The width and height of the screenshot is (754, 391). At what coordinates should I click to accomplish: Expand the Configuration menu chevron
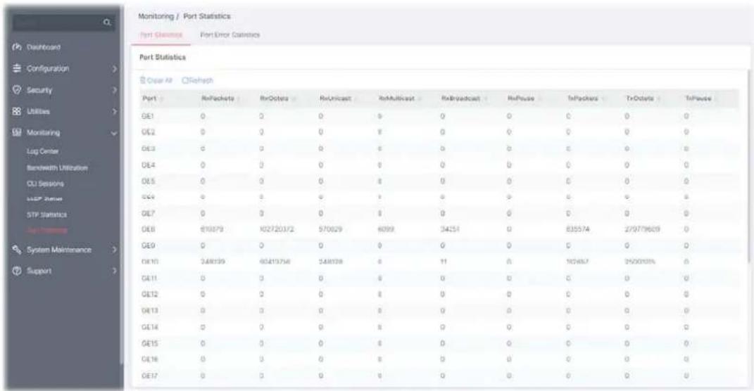coord(115,69)
